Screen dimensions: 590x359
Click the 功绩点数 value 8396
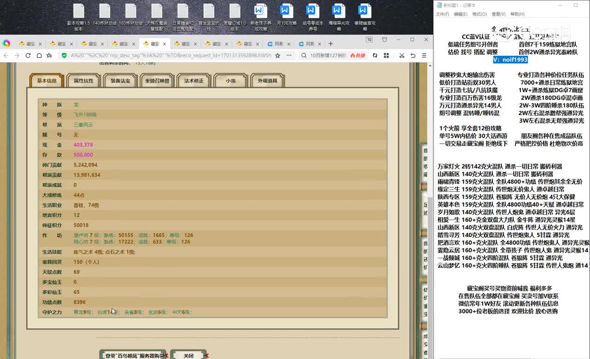click(x=79, y=302)
